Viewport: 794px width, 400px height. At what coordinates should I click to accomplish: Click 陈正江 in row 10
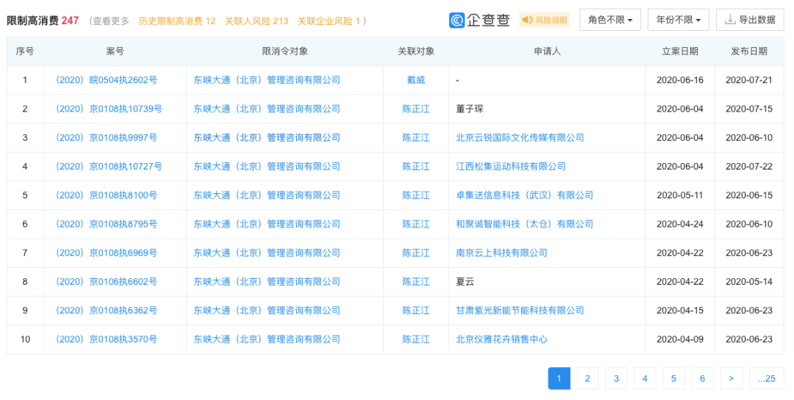(415, 339)
